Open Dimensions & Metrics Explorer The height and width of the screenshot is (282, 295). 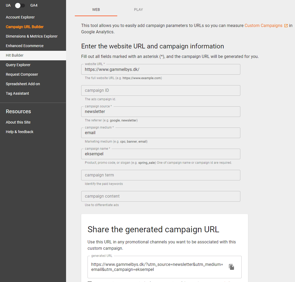tap(32, 36)
